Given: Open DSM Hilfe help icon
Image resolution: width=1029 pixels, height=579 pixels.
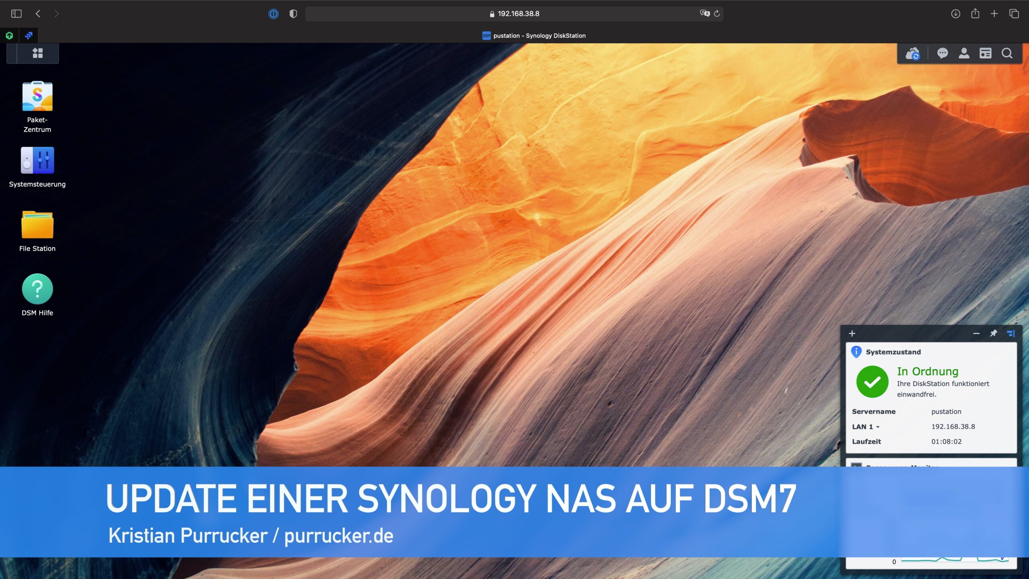Looking at the screenshot, I should click(x=37, y=289).
